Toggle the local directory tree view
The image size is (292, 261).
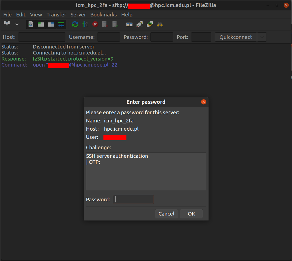point(41,24)
